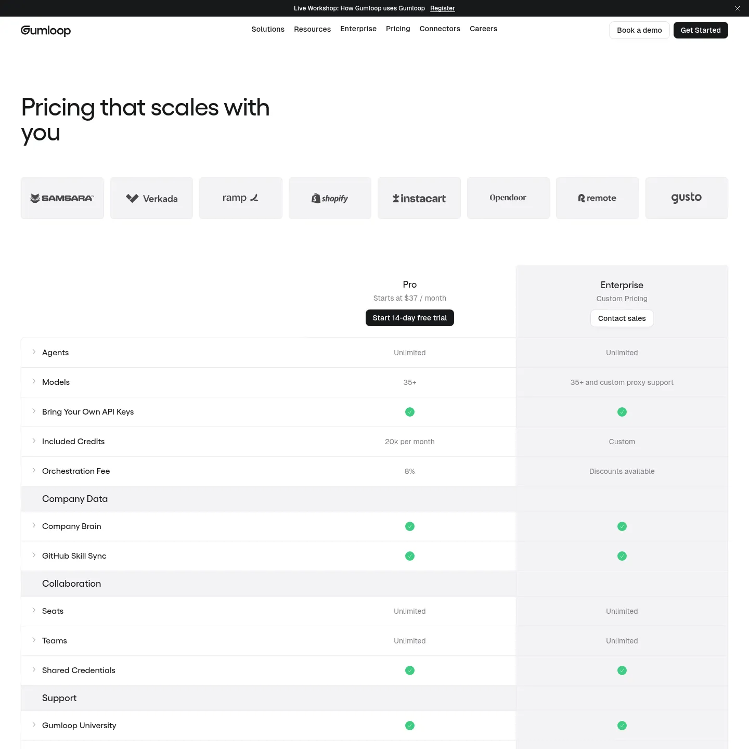Screen dimensions: 749x749
Task: Expand the Agents row
Action: [x=34, y=352]
